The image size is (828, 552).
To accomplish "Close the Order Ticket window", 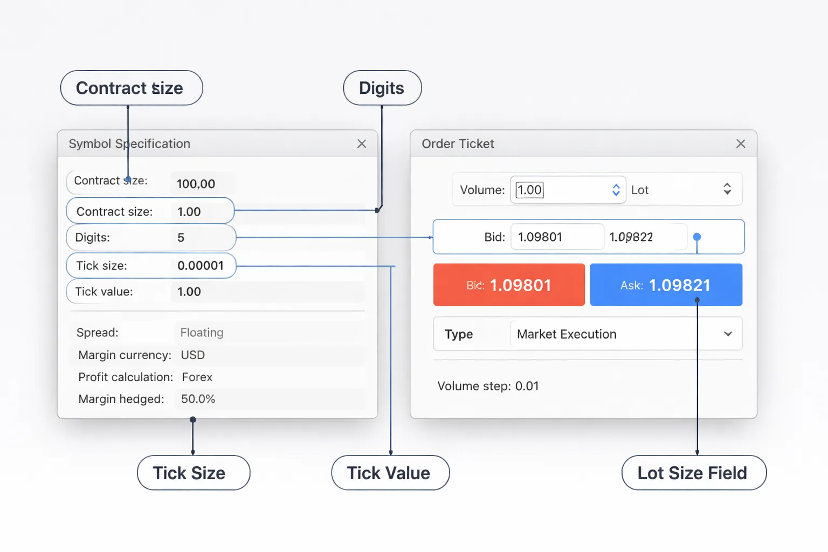I will [741, 143].
